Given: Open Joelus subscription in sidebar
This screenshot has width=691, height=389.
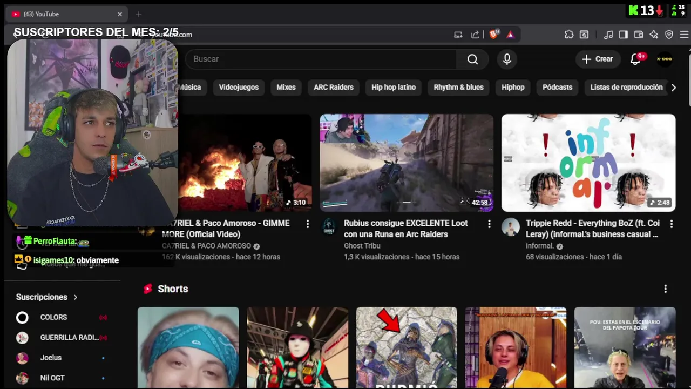Looking at the screenshot, I should pos(62,358).
